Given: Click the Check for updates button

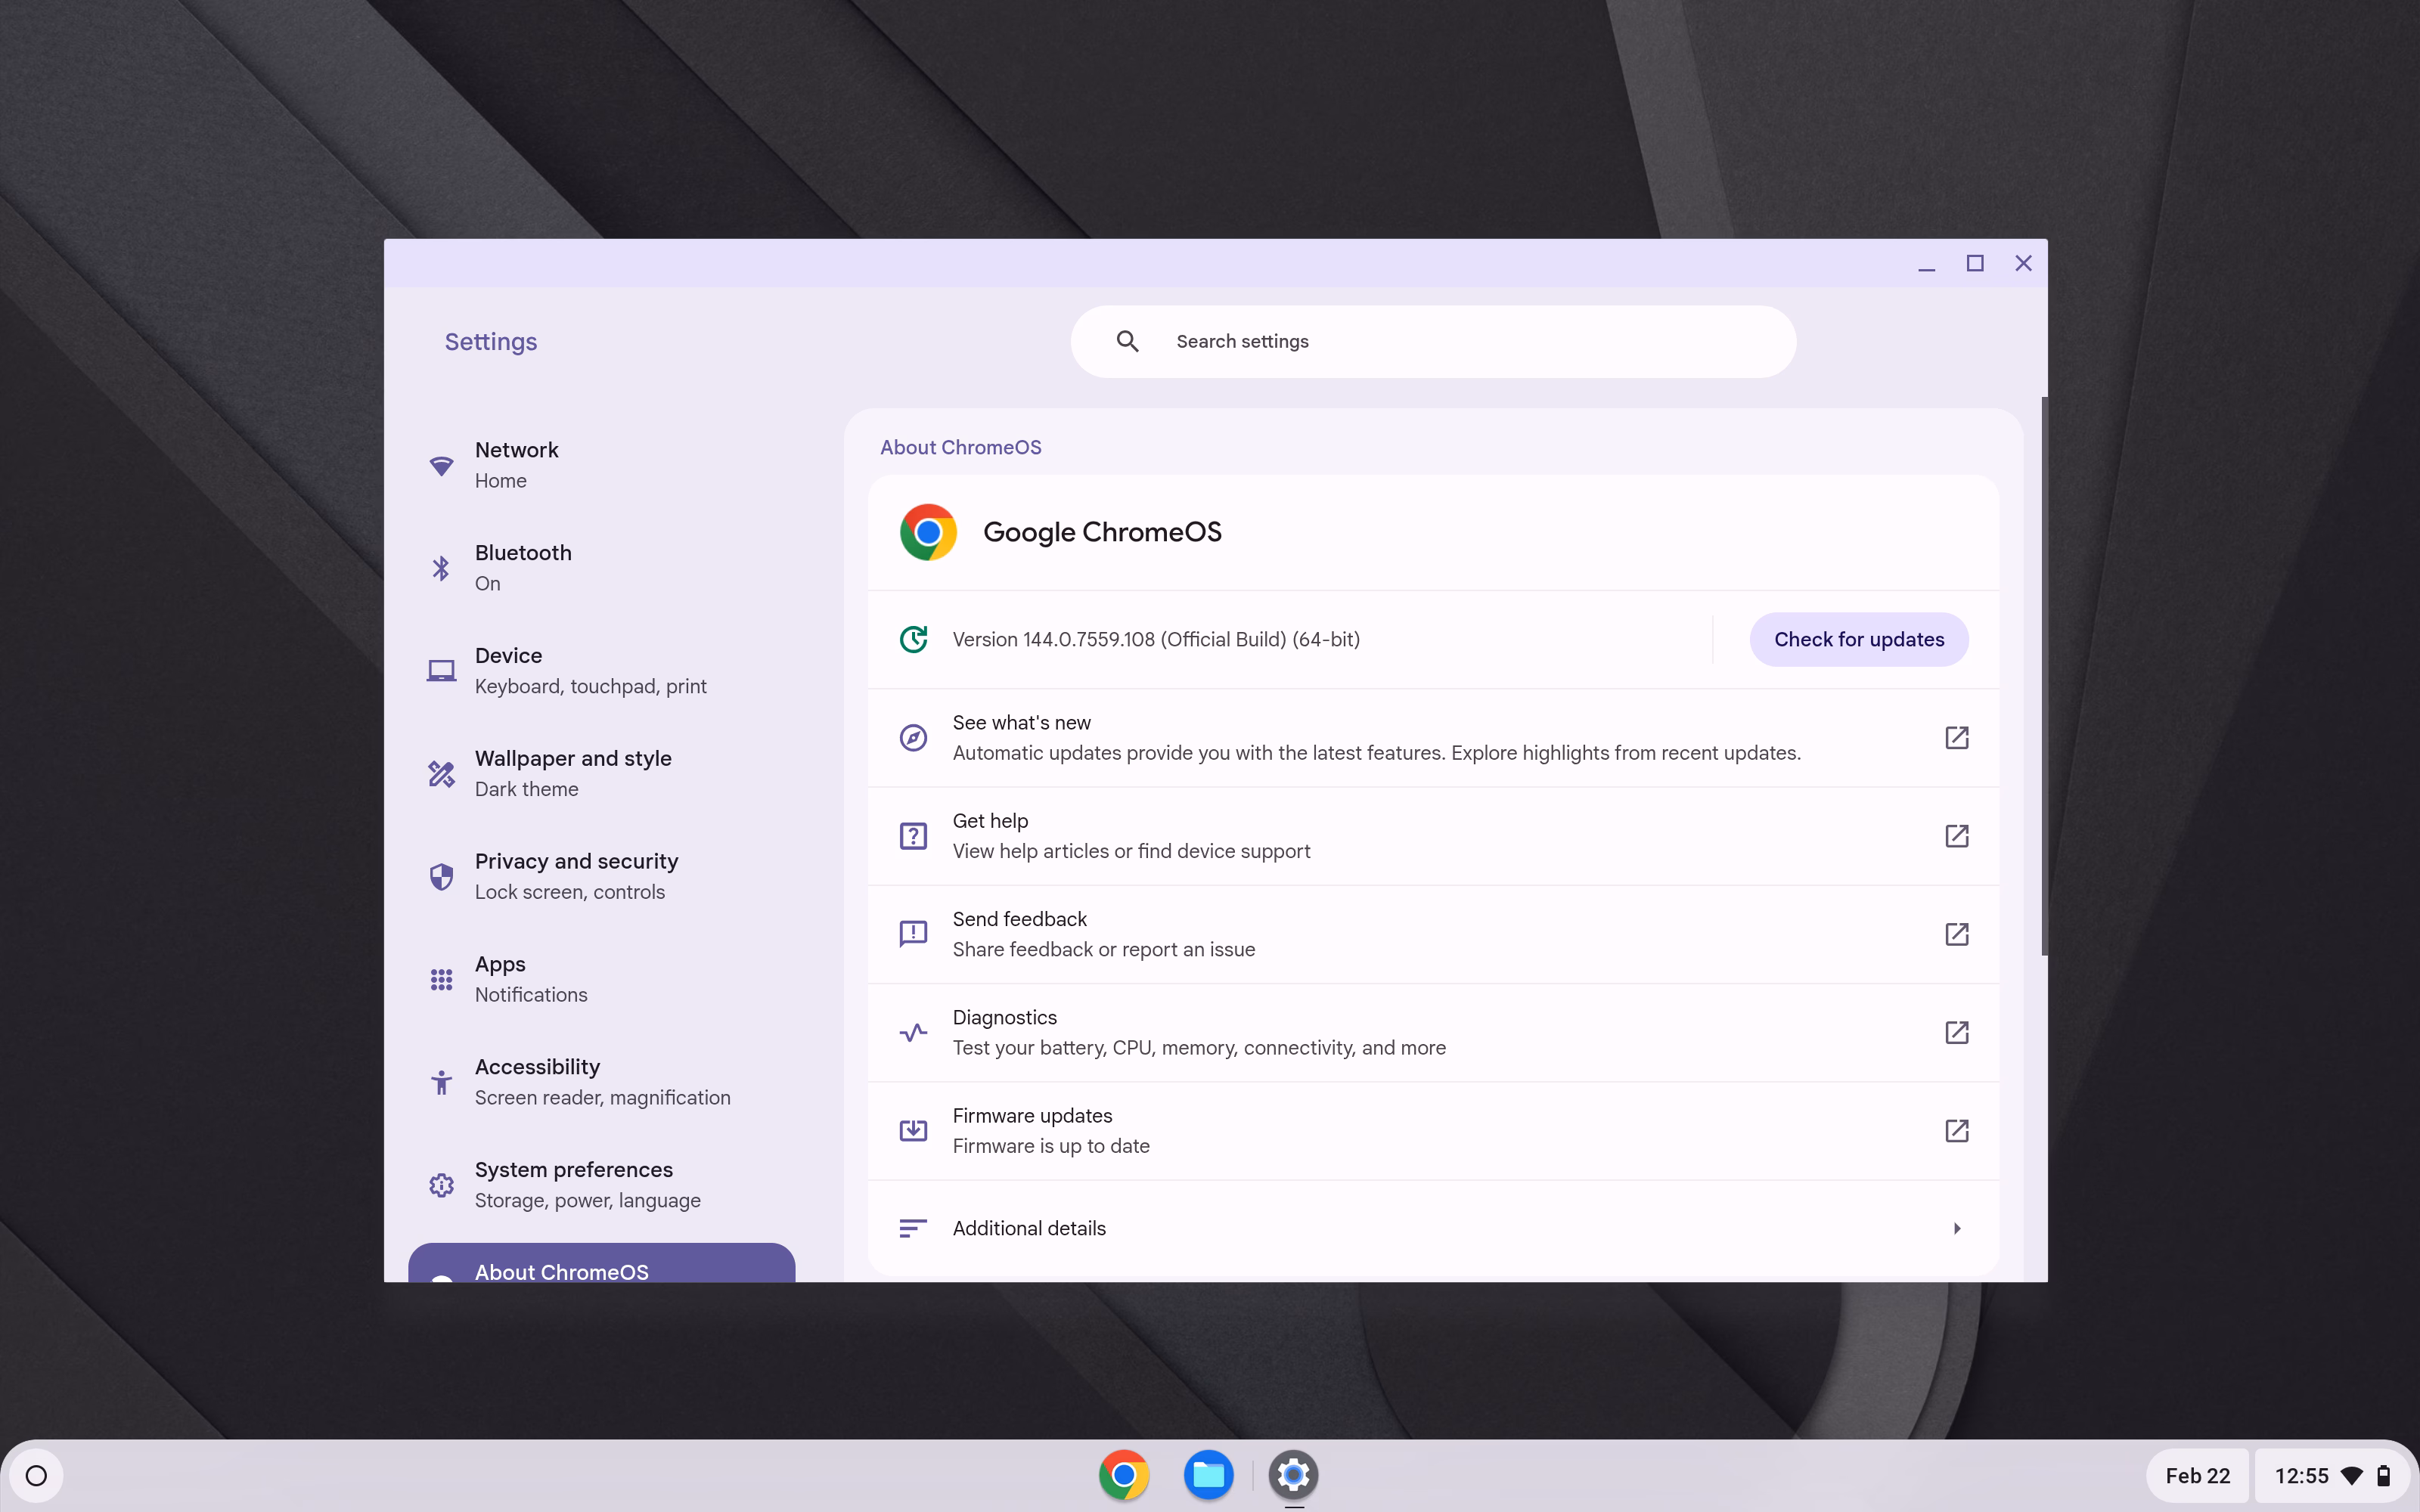Looking at the screenshot, I should click(x=1858, y=639).
